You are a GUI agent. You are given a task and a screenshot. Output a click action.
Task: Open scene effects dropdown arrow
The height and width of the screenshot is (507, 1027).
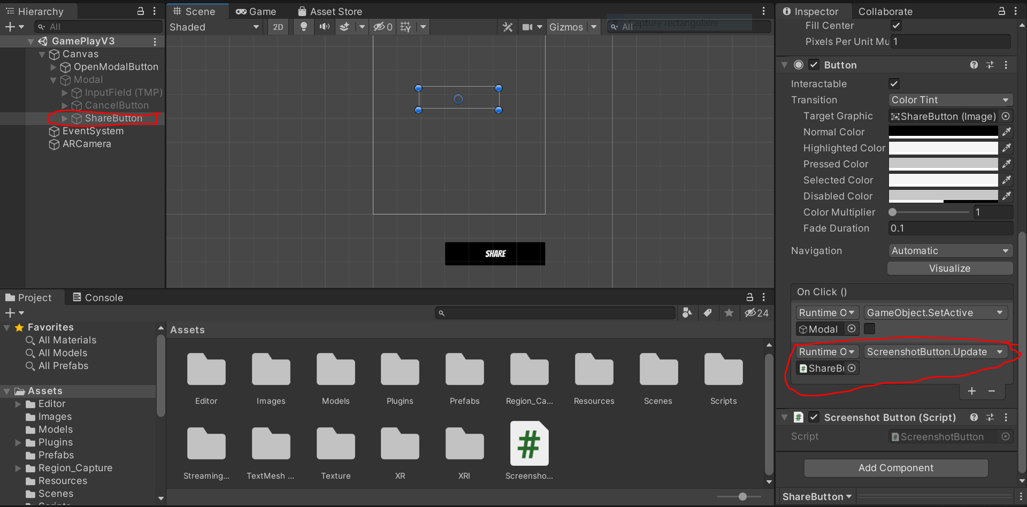pyautogui.click(x=362, y=27)
